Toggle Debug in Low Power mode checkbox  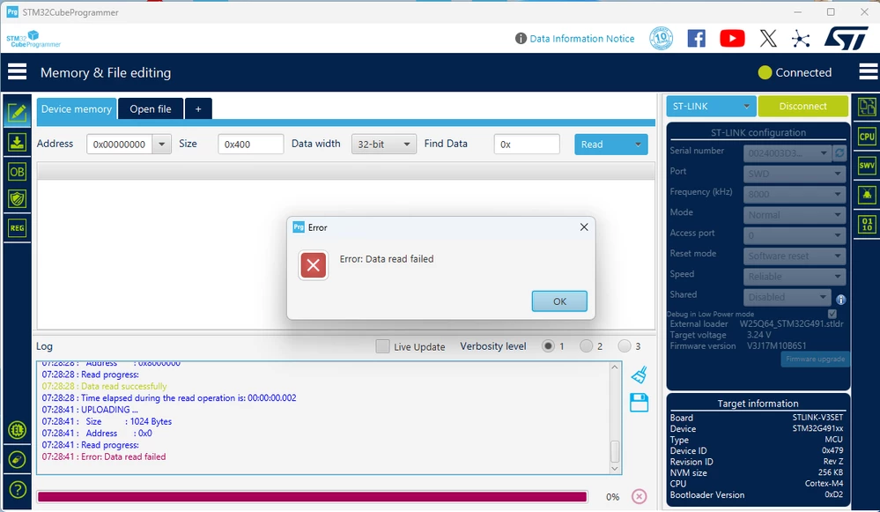point(832,314)
